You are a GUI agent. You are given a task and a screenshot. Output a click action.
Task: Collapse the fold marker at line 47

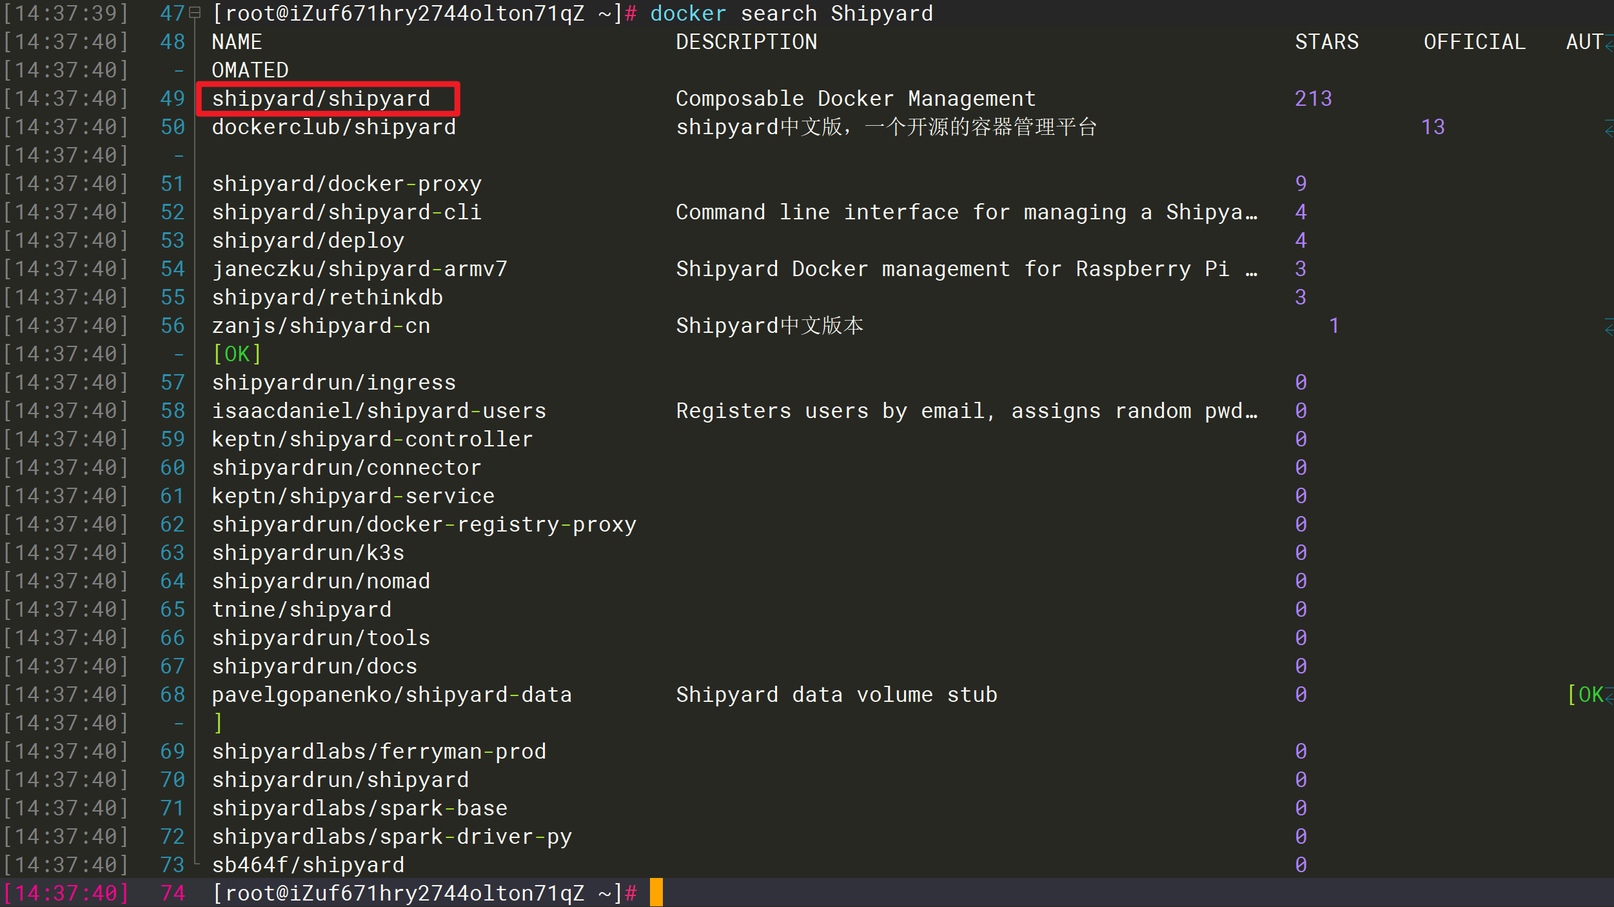click(195, 13)
